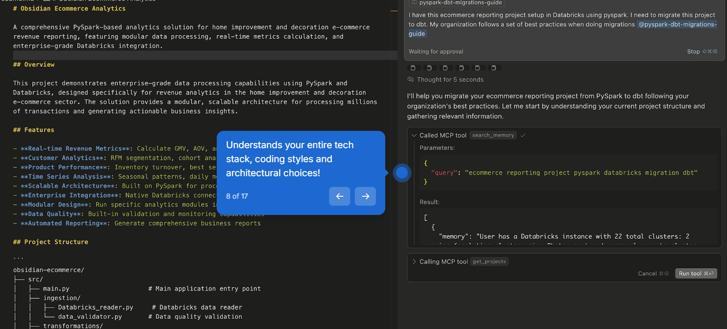Click the search_memory tool badge
The height and width of the screenshot is (329, 727).
tap(493, 135)
